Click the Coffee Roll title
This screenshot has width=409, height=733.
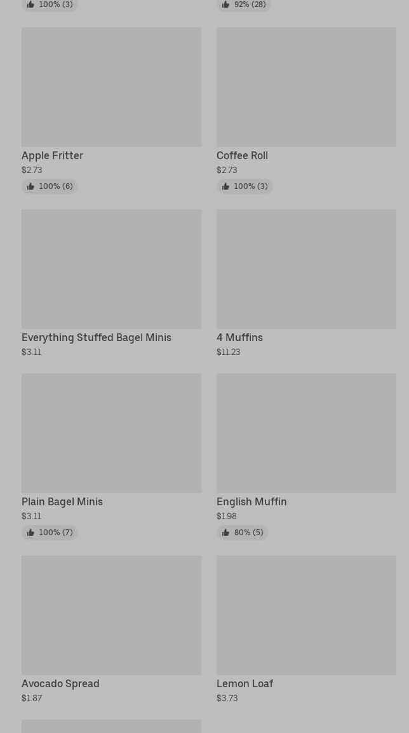(x=242, y=156)
